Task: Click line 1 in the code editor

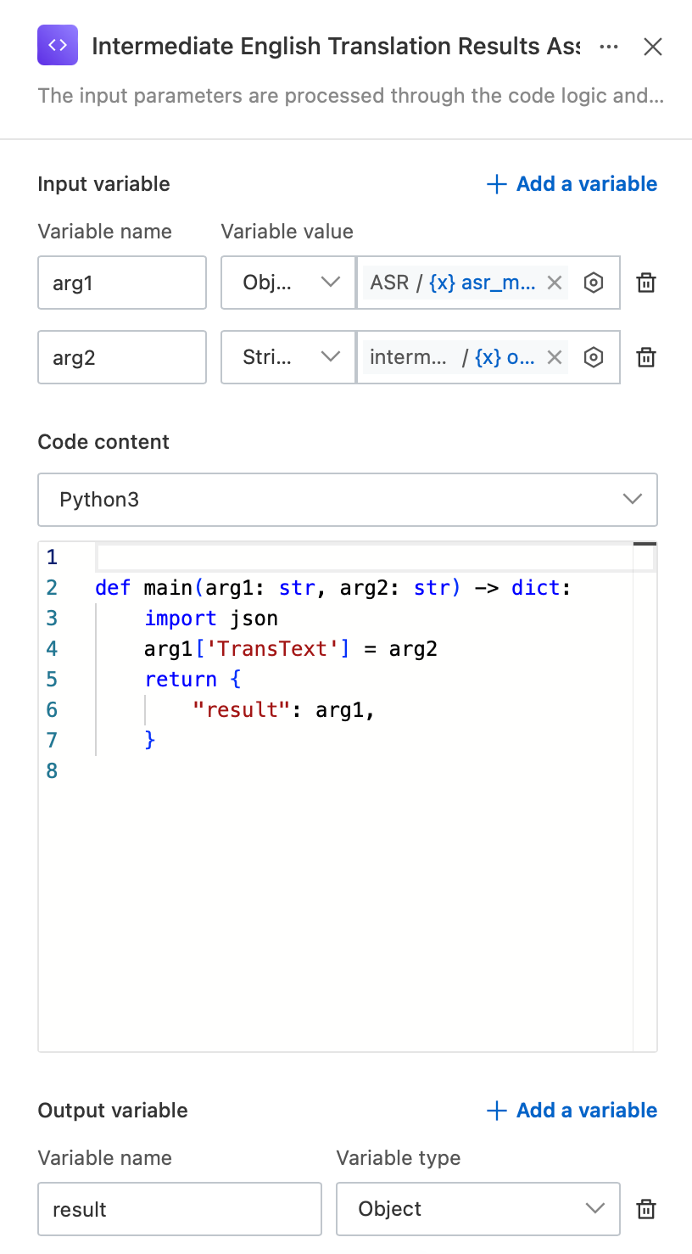Action: pyautogui.click(x=365, y=557)
